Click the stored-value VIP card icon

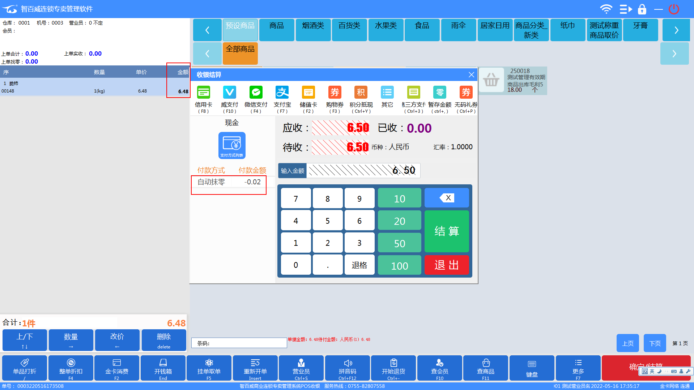pos(308,93)
